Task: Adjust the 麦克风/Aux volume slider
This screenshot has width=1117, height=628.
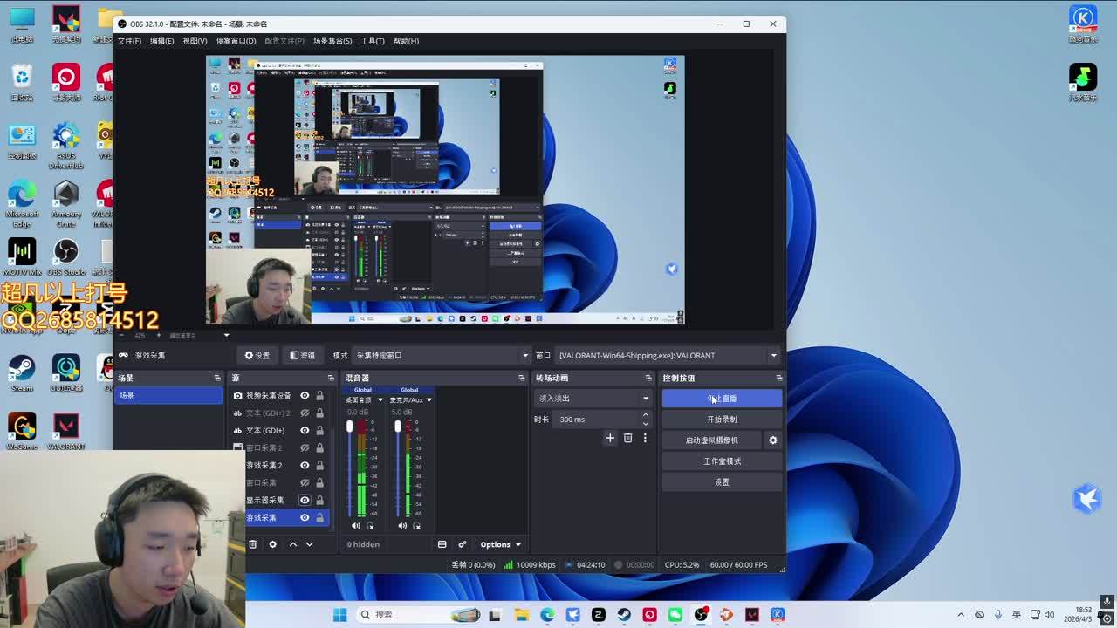Action: point(397,427)
